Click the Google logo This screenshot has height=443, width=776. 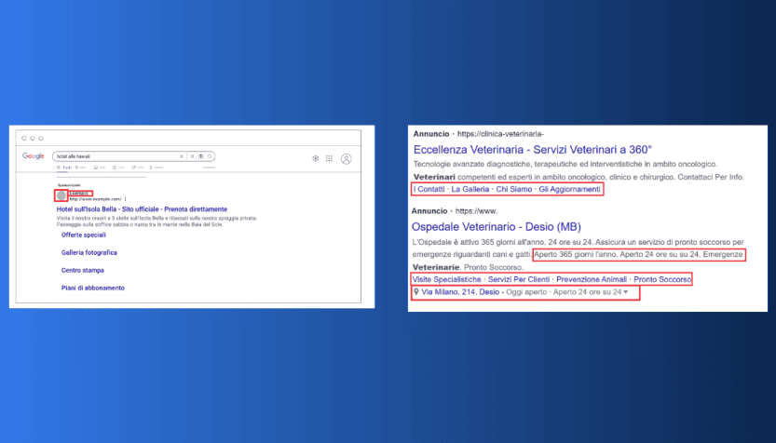[x=34, y=156]
